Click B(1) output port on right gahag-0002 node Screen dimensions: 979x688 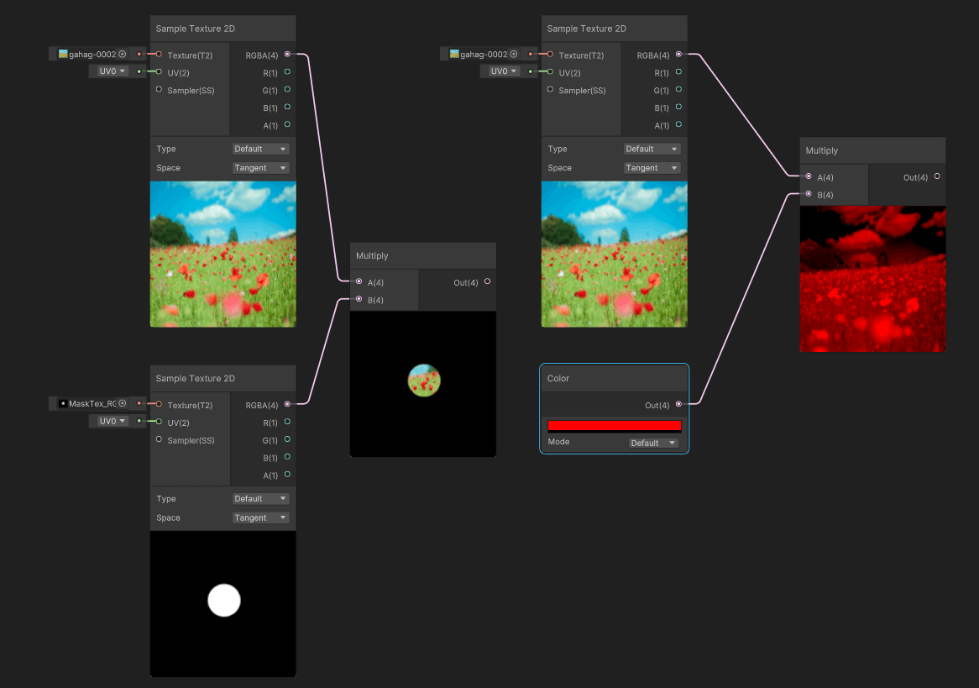pos(678,107)
